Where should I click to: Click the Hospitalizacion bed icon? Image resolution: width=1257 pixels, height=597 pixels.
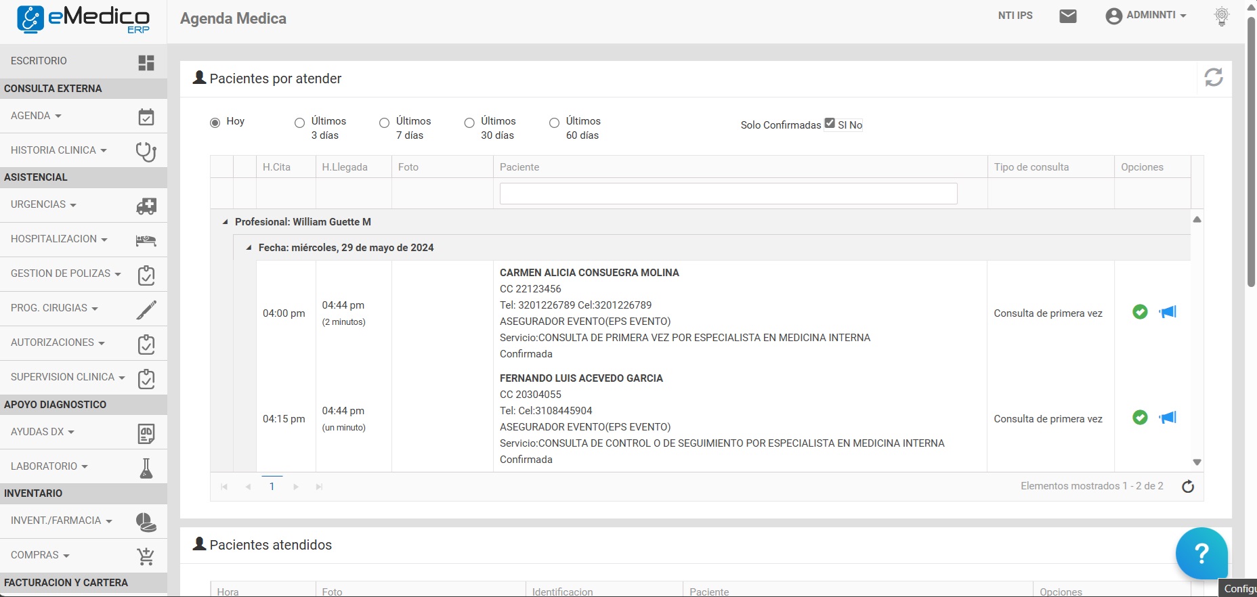(146, 240)
